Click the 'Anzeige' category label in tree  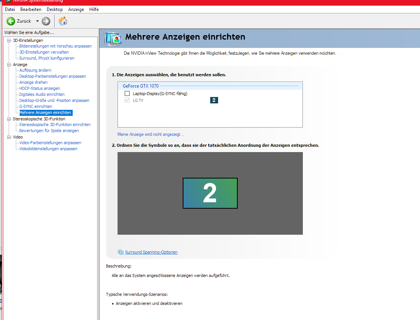click(20, 65)
